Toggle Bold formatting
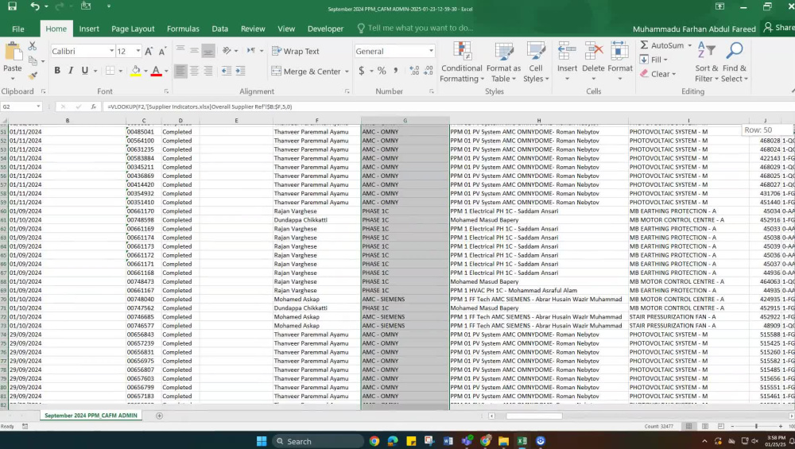The image size is (795, 449). tap(57, 71)
